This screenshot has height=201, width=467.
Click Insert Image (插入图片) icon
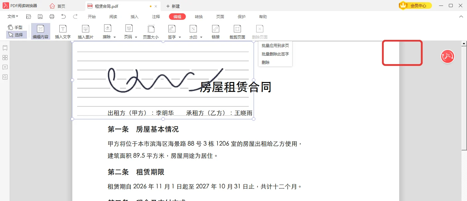(86, 29)
